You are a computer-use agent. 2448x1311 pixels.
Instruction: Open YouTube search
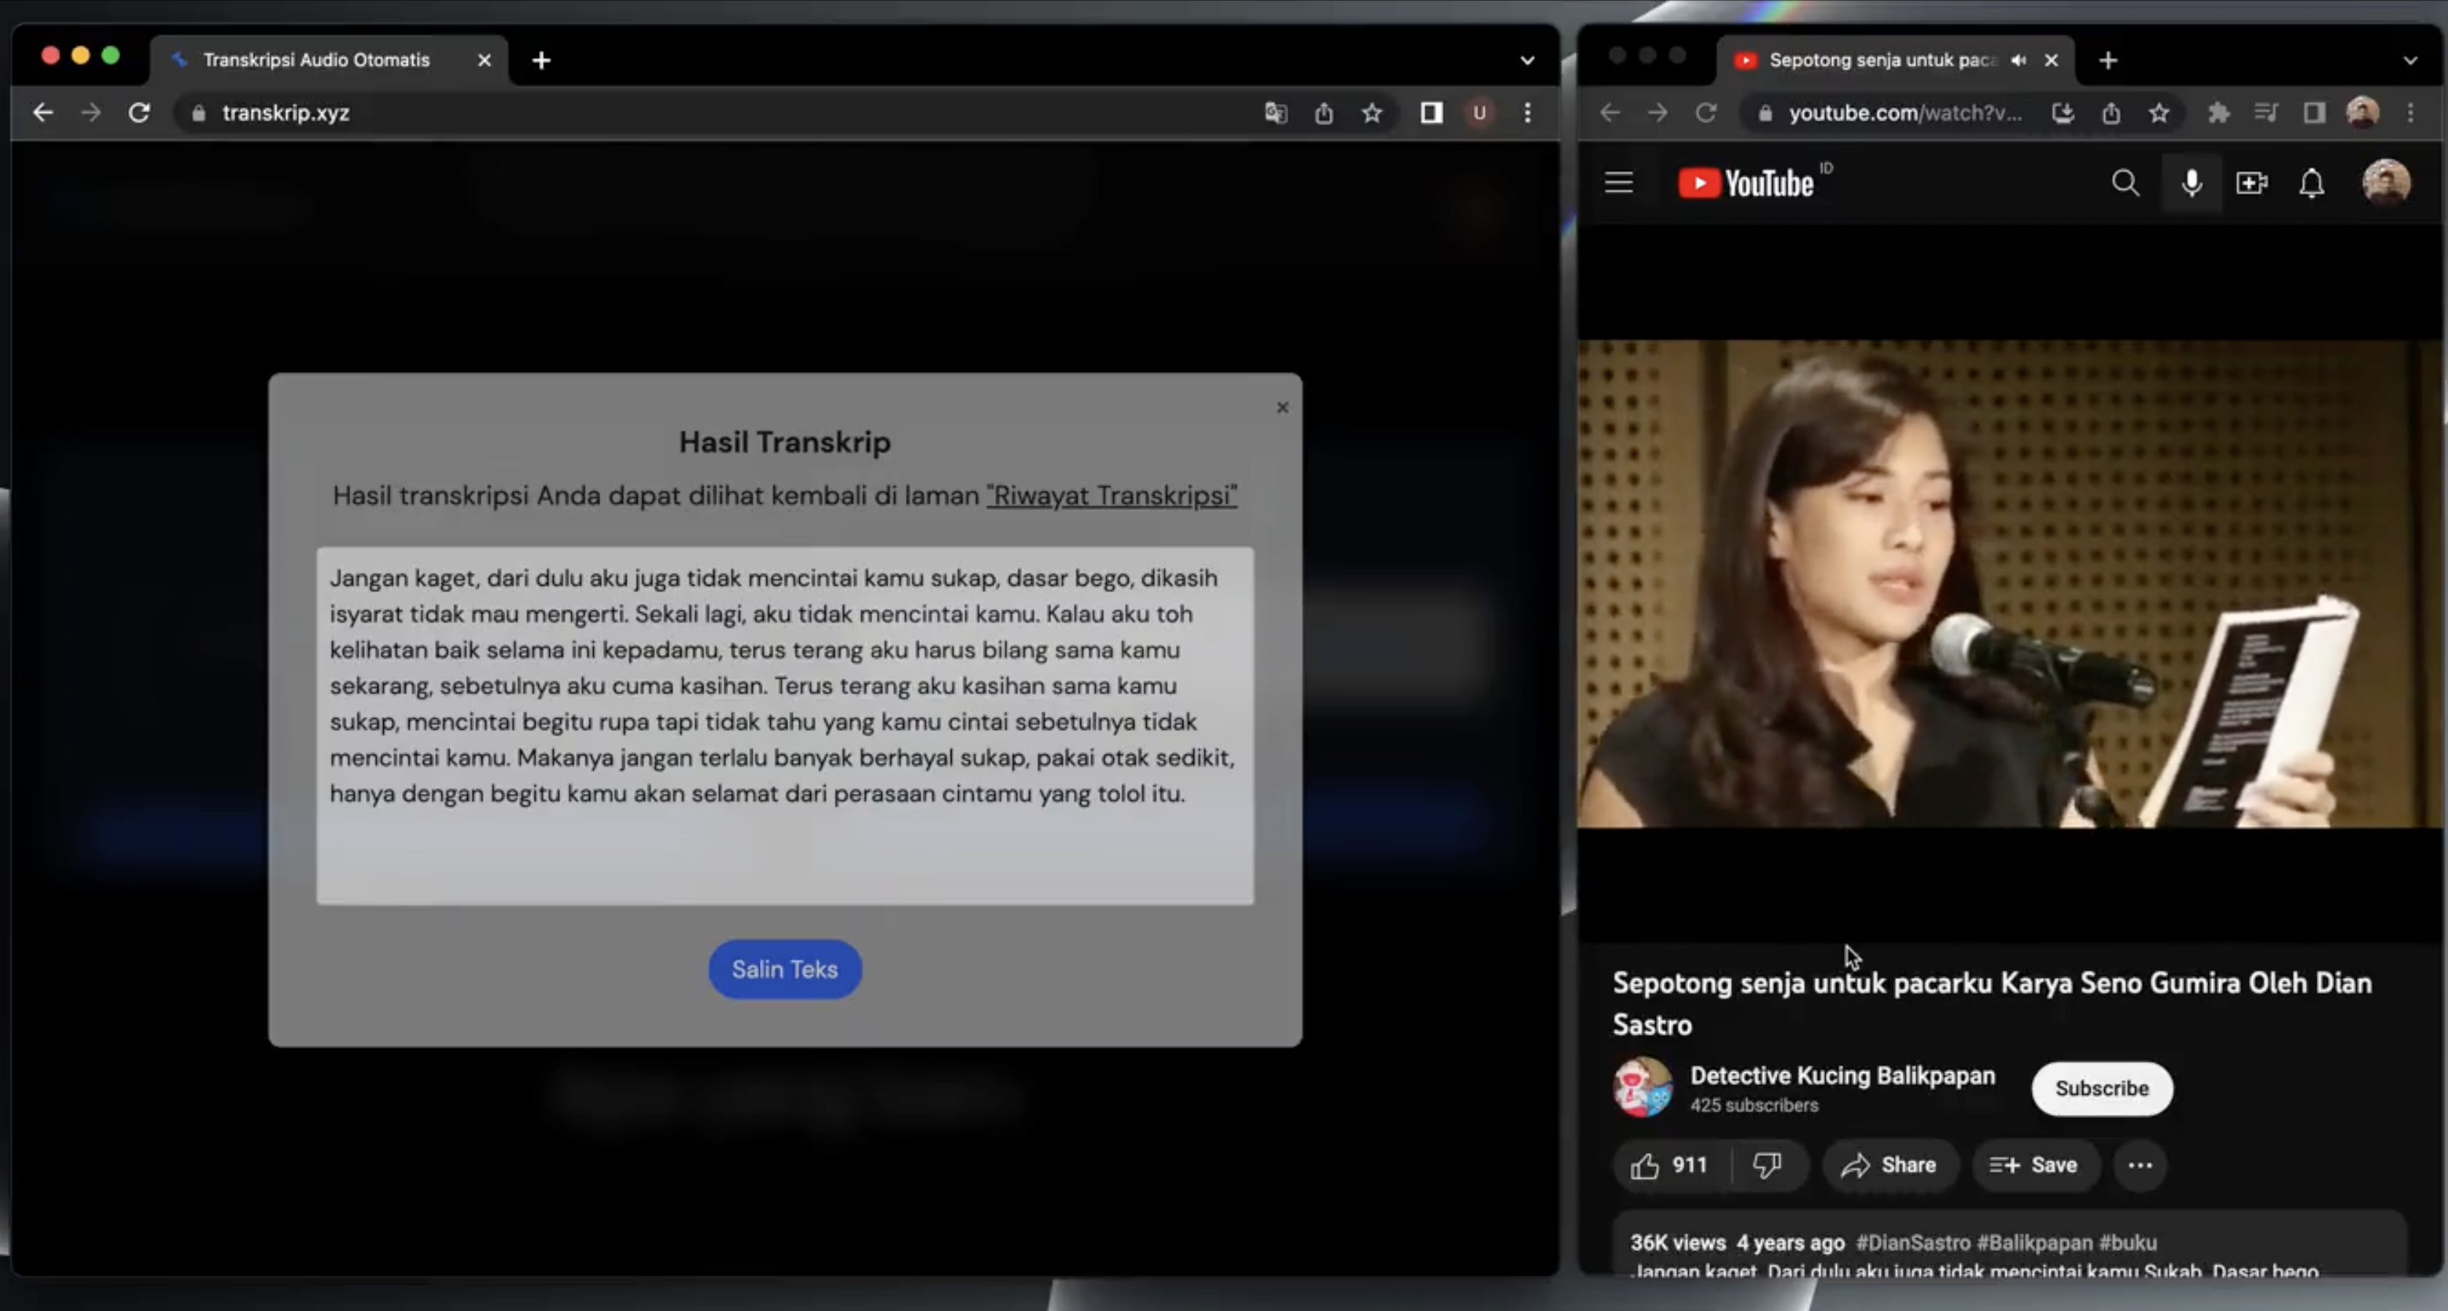[2125, 182]
